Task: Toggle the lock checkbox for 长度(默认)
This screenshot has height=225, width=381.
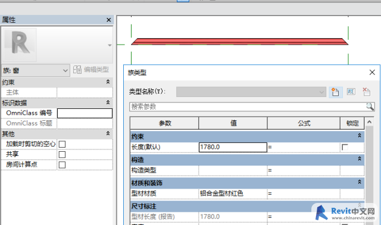Action: tap(345, 147)
